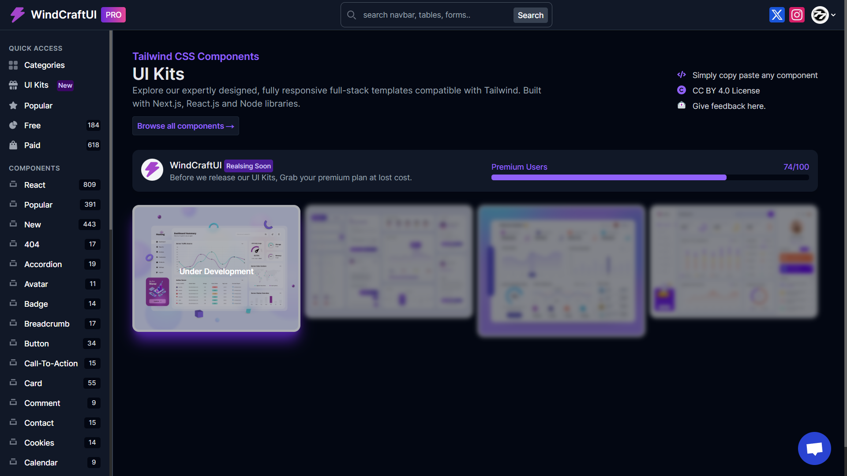Click the Categories grid icon
Screen dimensions: 847x476
(13, 65)
